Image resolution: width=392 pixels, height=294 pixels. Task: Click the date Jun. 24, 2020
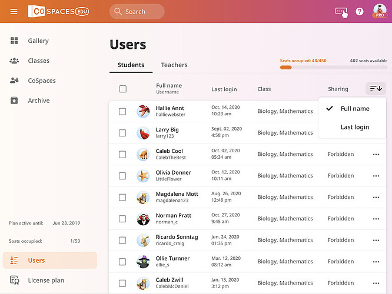click(225, 237)
